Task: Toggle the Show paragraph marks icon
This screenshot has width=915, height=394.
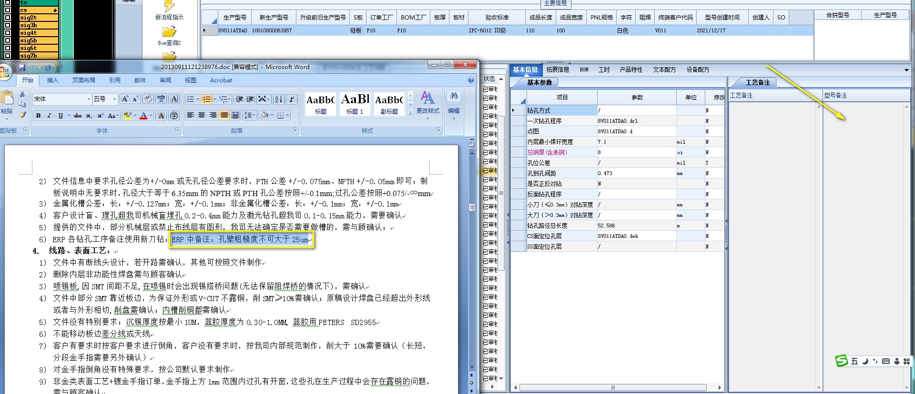Action: pos(292,99)
